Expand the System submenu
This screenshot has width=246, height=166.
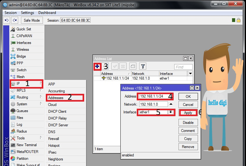point(27,104)
